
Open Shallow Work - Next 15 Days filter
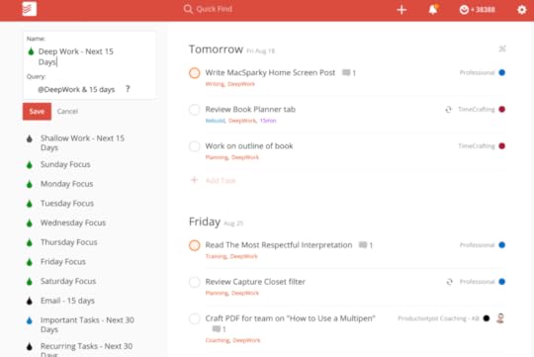coord(82,142)
